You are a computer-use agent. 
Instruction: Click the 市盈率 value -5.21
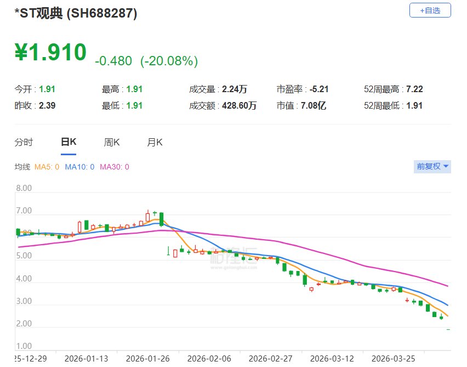coord(319,89)
